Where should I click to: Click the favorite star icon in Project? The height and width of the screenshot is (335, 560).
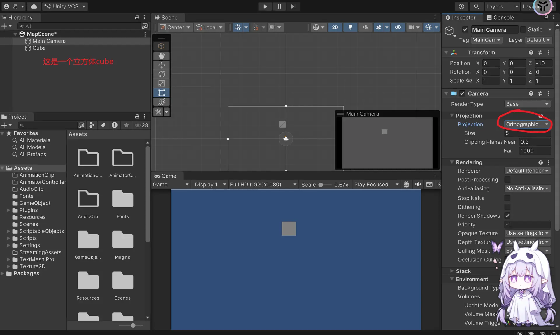(x=126, y=125)
